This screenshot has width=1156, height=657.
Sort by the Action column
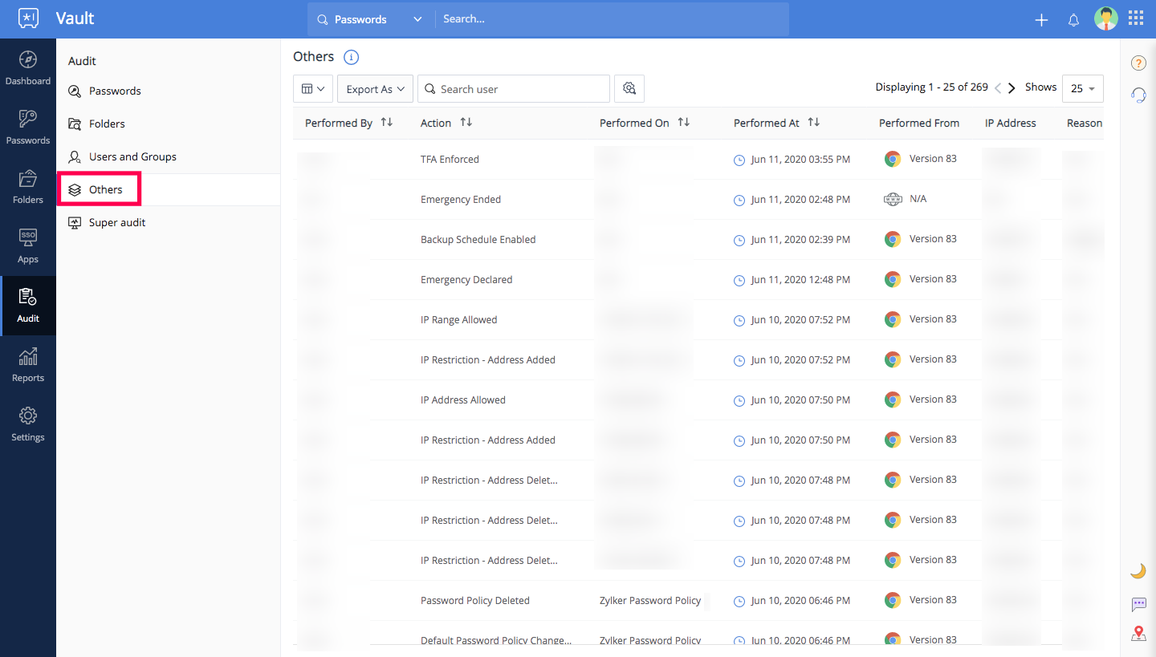tap(466, 123)
